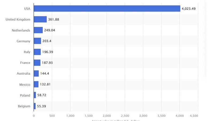
Task: Select the Netherlands bar
Action: (x=38, y=30)
